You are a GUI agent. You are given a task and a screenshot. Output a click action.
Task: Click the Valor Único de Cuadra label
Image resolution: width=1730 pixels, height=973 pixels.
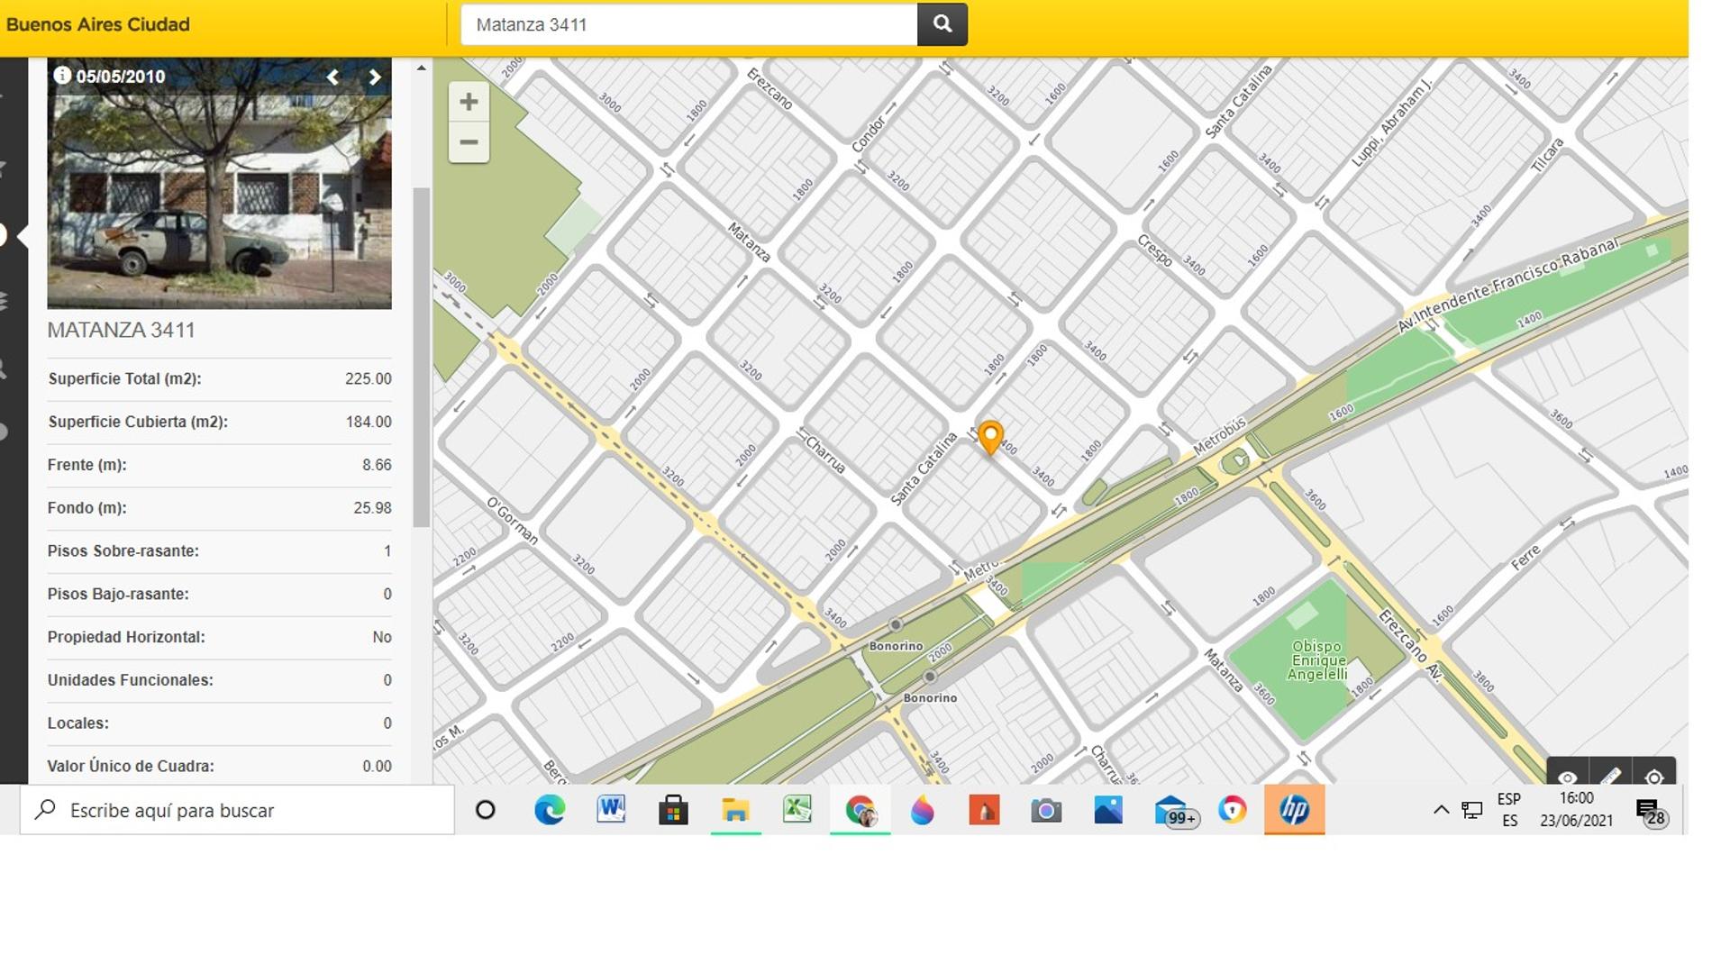131,767
